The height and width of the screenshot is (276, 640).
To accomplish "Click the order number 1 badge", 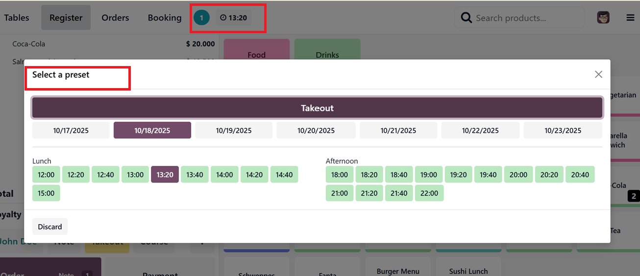I will (x=201, y=18).
